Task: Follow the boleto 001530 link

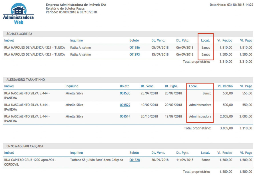Action: (125, 93)
